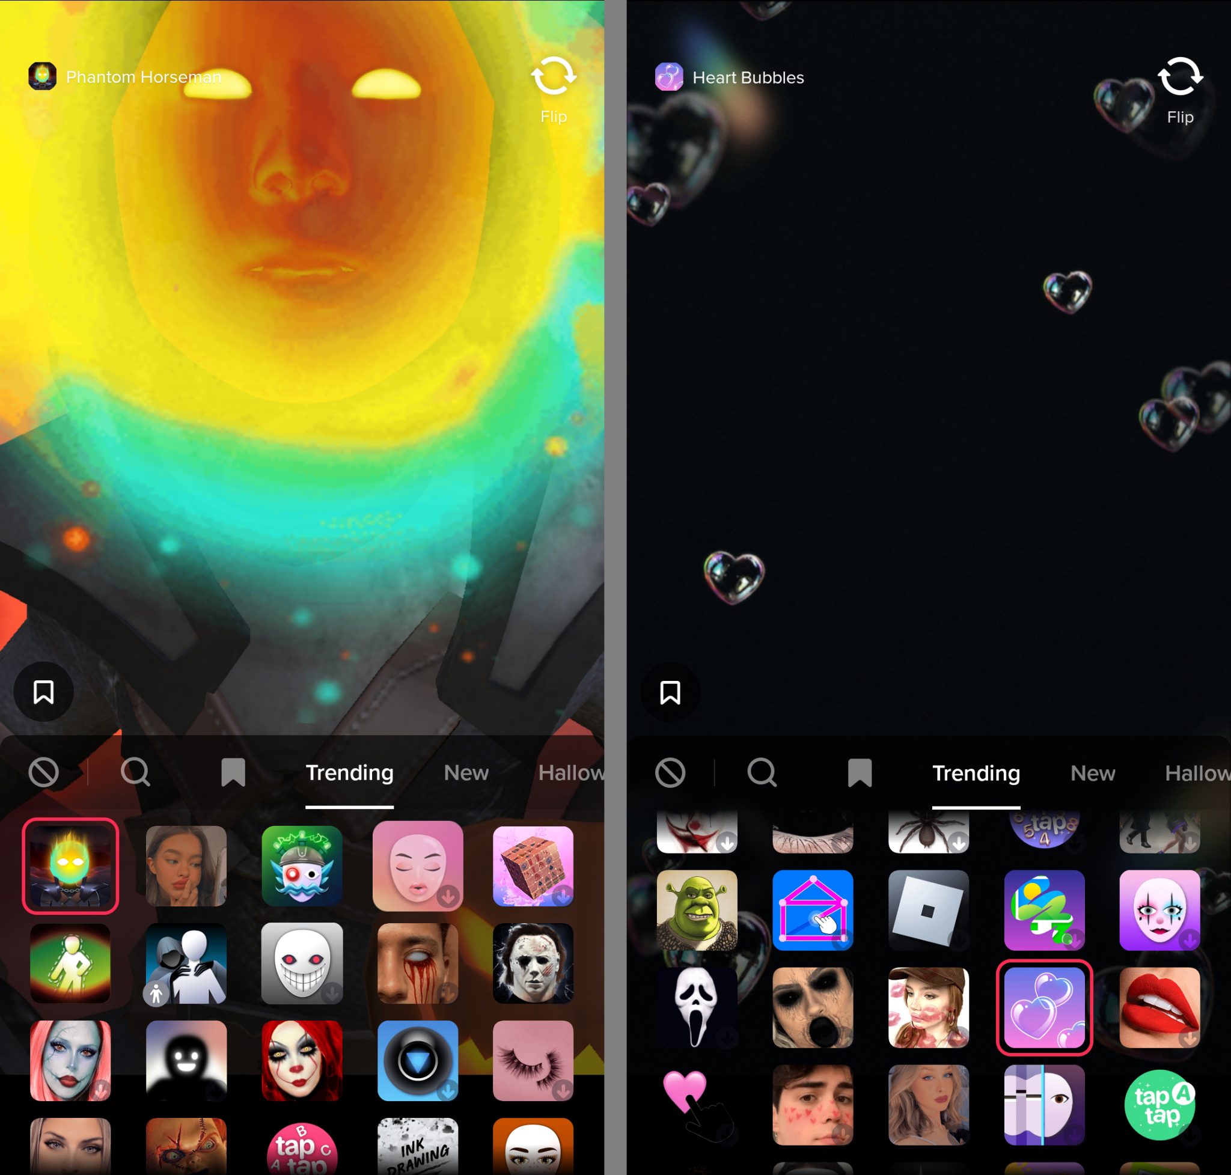1231x1175 pixels.
Task: Enable the block/cancel filter icon
Action: (x=43, y=773)
